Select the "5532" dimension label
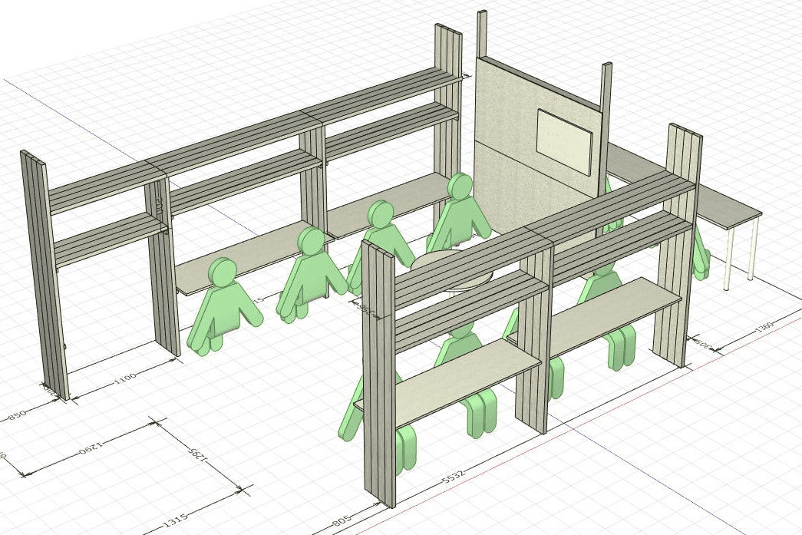 (454, 477)
